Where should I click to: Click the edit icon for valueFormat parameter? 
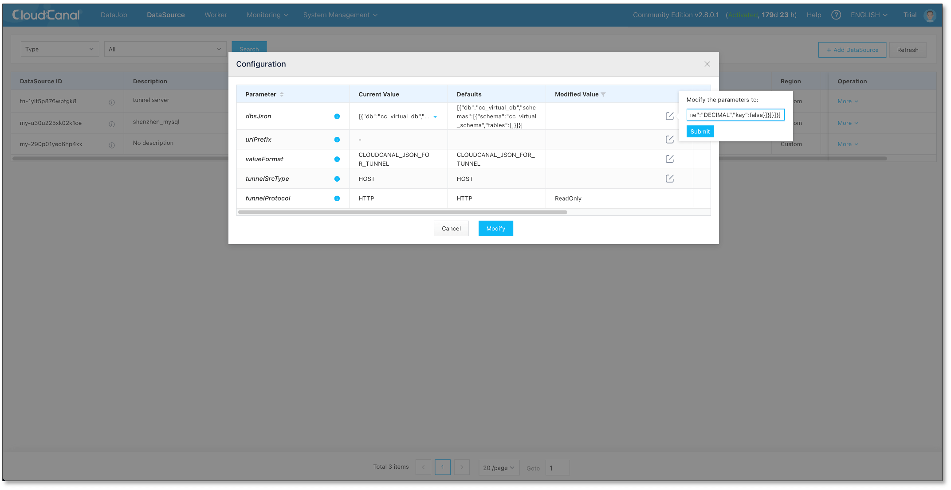670,159
